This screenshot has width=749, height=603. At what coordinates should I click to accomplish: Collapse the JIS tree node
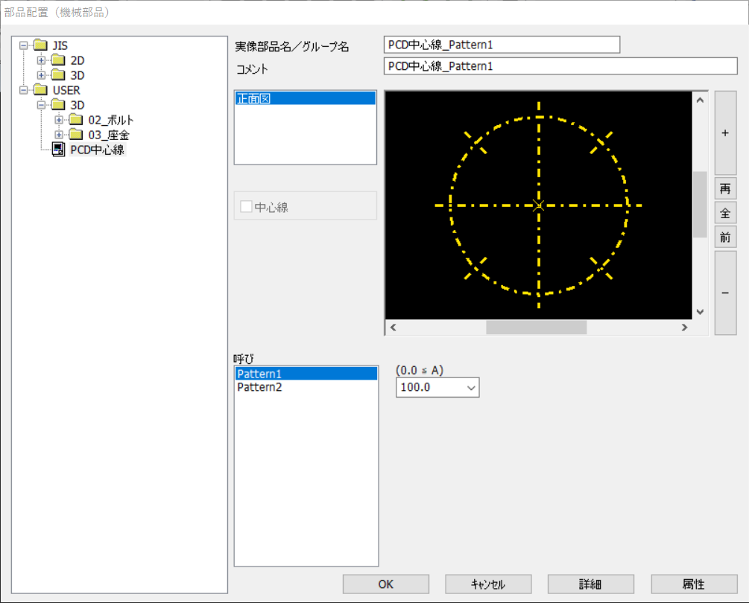point(23,46)
